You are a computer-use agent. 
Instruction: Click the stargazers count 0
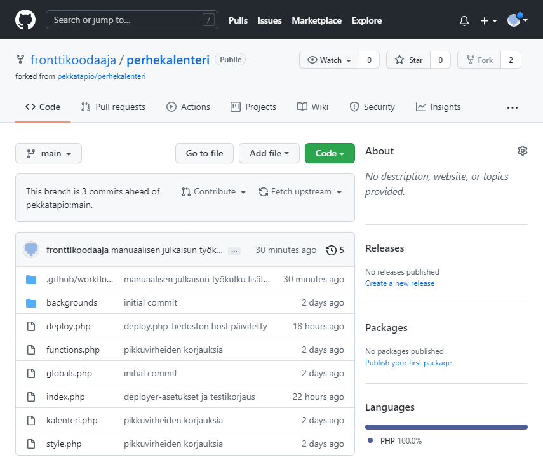pos(440,60)
